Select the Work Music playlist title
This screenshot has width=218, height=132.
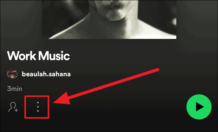[x=38, y=56]
